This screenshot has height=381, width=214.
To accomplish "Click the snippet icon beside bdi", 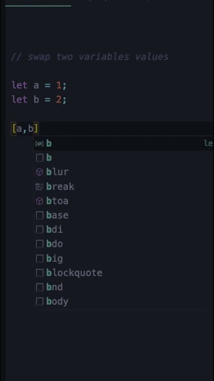I will pos(39,230).
